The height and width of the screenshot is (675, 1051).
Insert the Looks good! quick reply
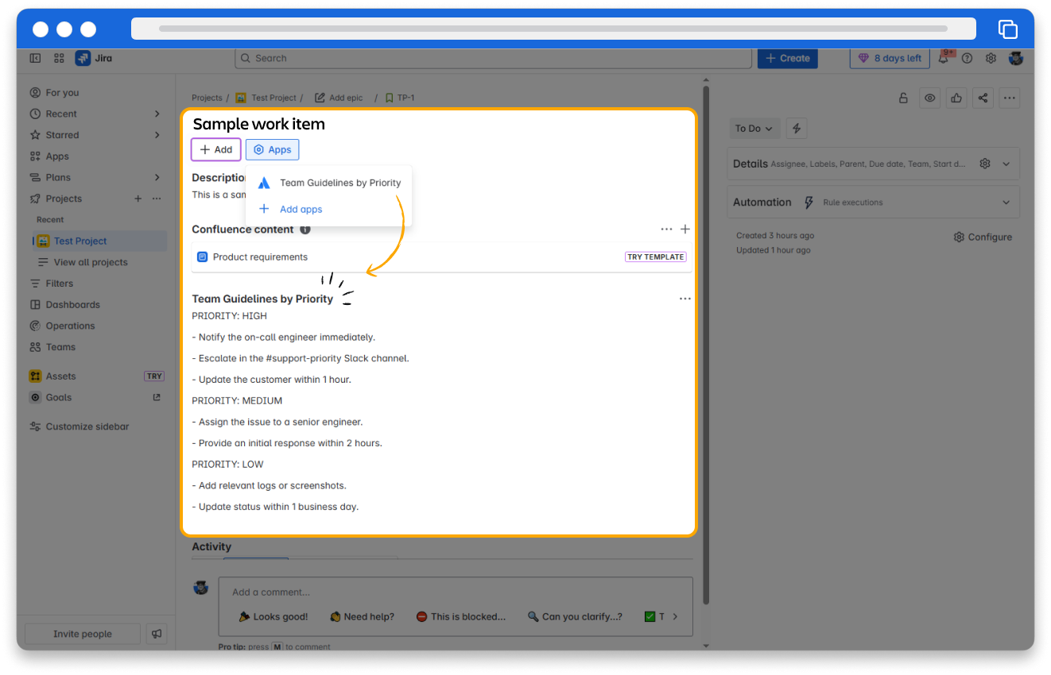pyautogui.click(x=273, y=616)
